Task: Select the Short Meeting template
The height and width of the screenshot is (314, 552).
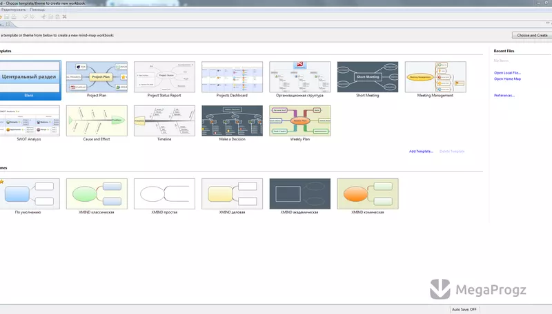Action: [368, 77]
